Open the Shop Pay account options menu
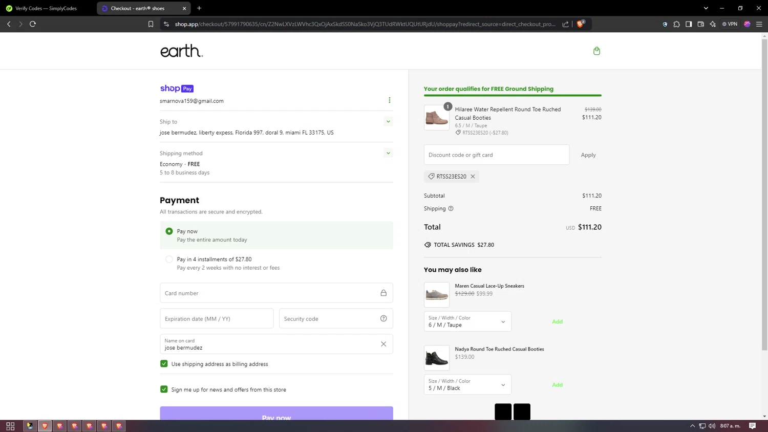Viewport: 768px width, 432px height. coord(389,100)
